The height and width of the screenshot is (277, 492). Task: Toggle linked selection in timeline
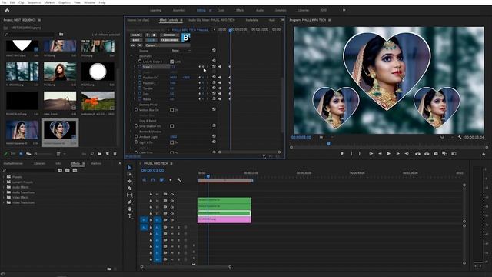coord(161,180)
